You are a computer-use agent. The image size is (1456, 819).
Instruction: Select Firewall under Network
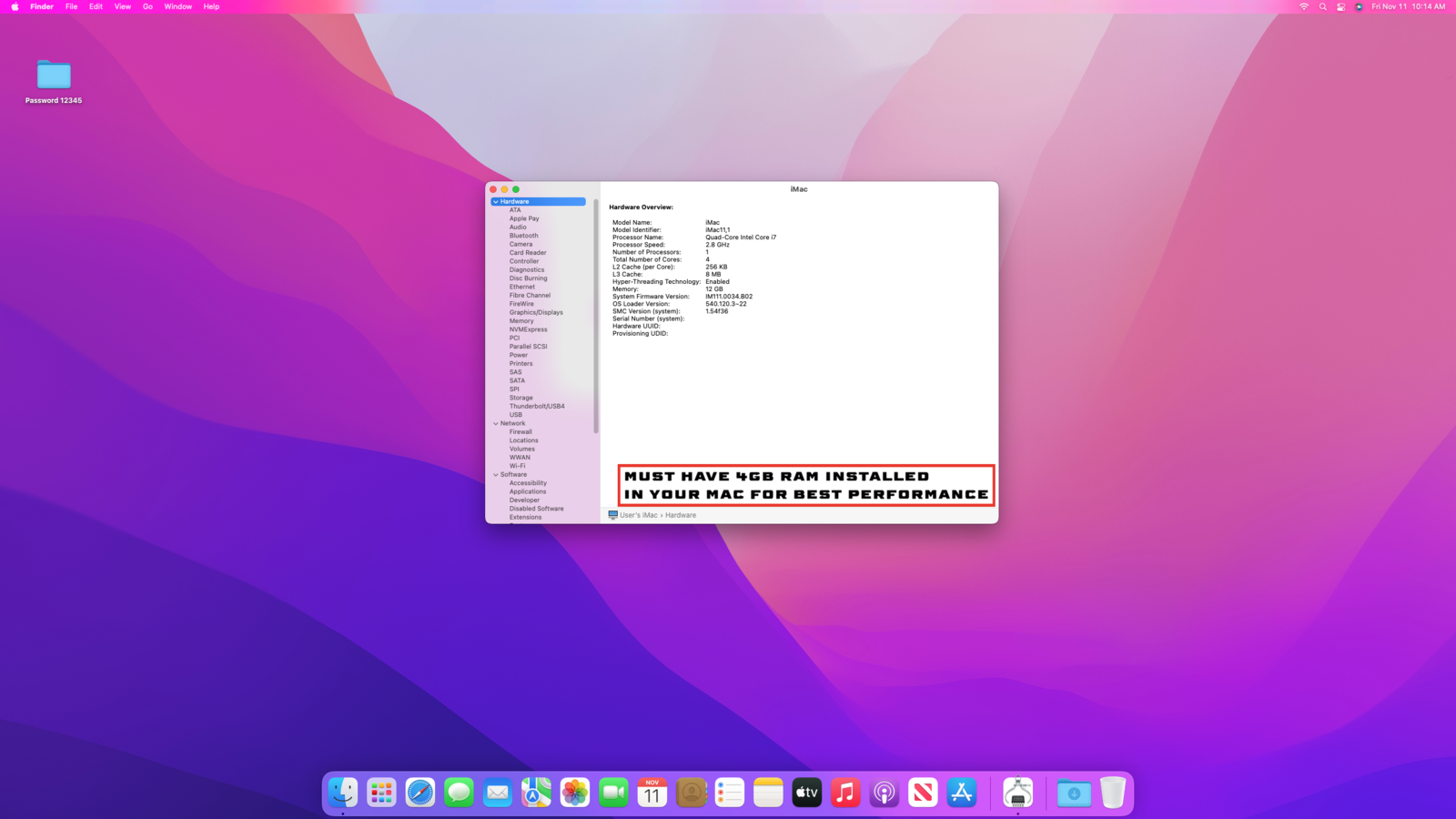click(521, 432)
